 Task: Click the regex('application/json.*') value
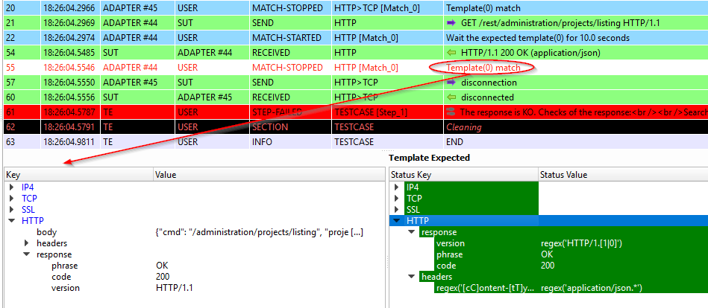(x=591, y=288)
